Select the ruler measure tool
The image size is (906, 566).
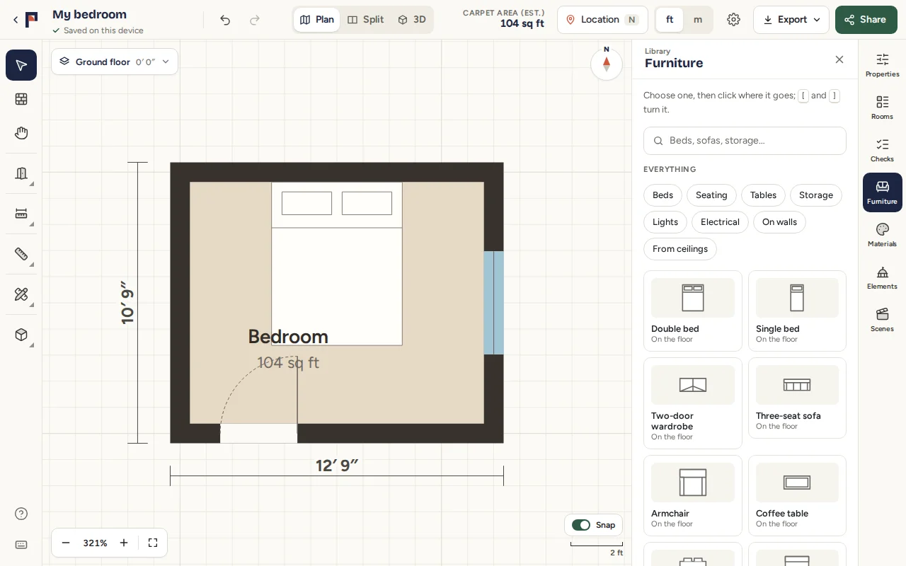(x=21, y=254)
